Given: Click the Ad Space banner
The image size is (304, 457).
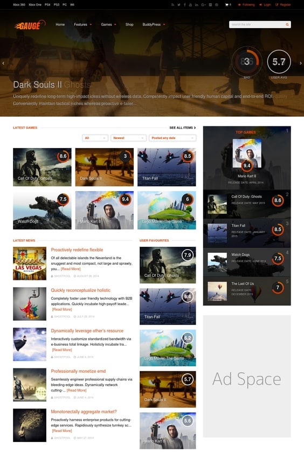Looking at the screenshot, I should tap(247, 377).
